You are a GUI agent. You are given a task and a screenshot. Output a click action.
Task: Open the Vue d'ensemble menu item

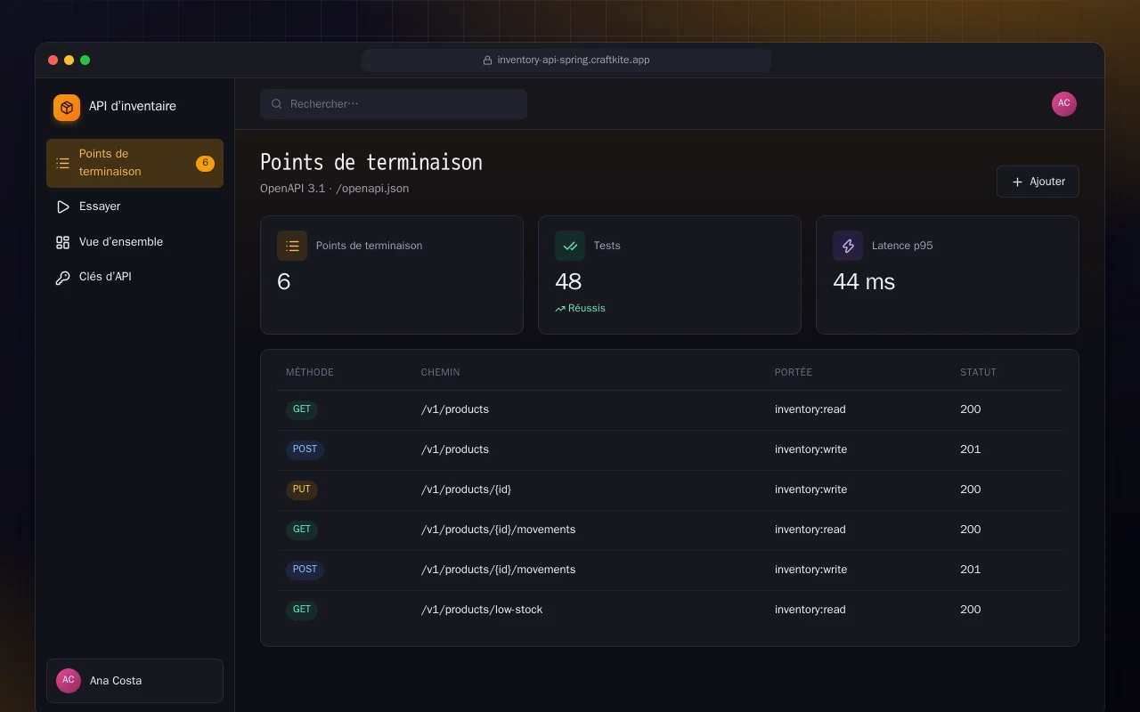click(x=134, y=242)
